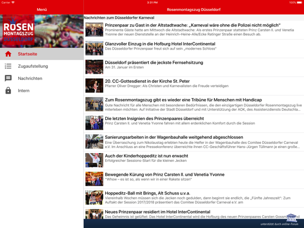The height and width of the screenshot is (228, 304).
Task: Tap thumbnail of Altstadtwache Prinzenpaar article
Action: [94, 30]
